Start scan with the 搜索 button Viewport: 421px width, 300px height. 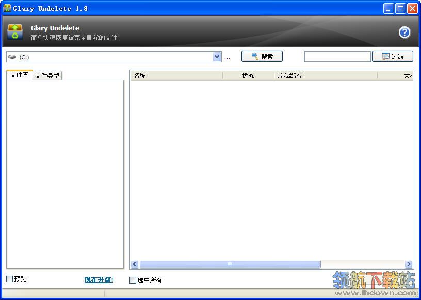pos(262,56)
